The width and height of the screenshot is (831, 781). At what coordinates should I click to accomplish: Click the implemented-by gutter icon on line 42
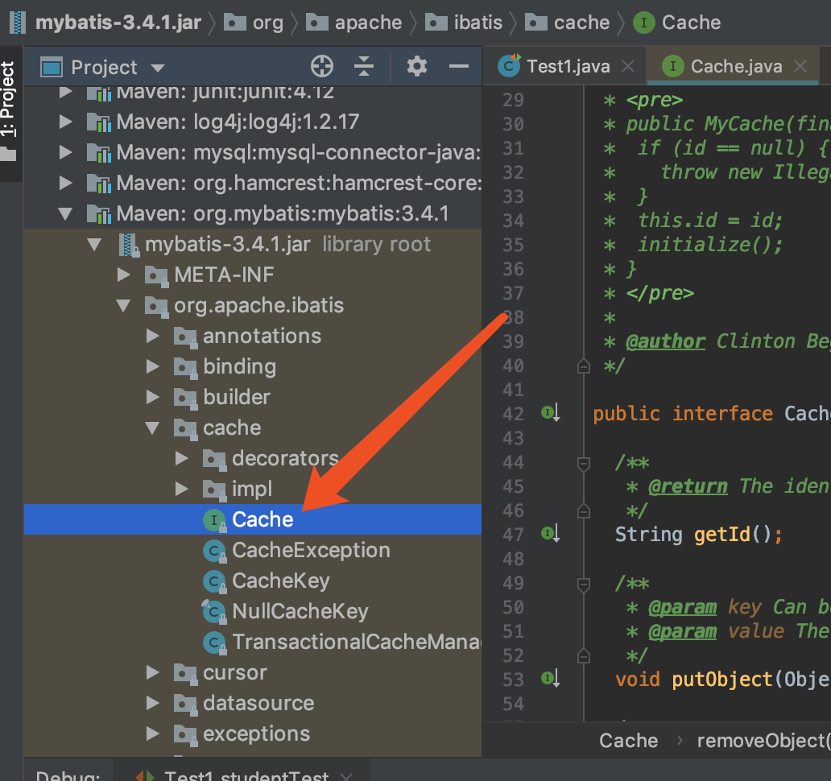(x=550, y=412)
